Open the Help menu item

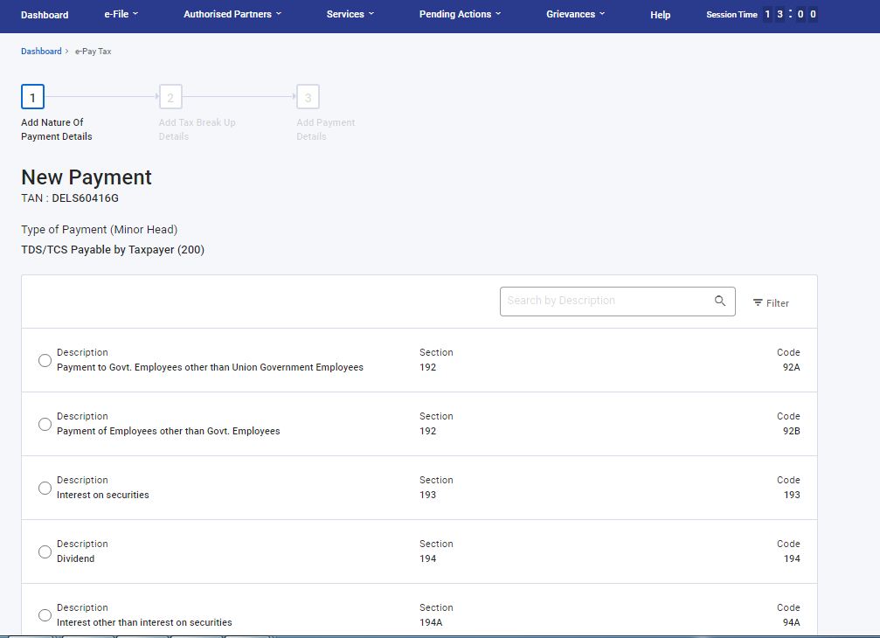(x=661, y=15)
